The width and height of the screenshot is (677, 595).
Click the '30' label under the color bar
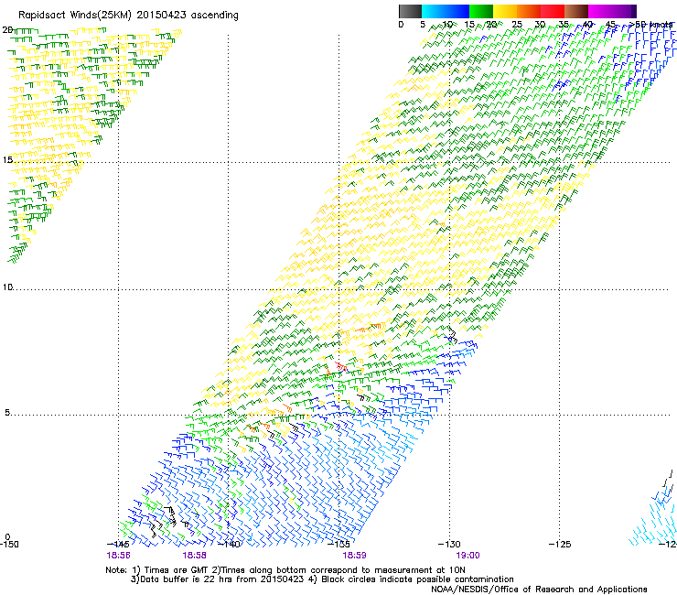540,25
